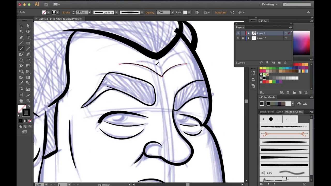Open the Painting workspace dropdown

click(x=270, y=4)
